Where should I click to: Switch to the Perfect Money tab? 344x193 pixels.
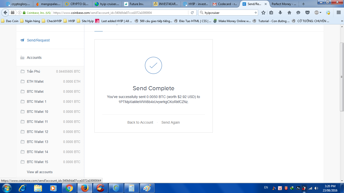pyautogui.click(x=284, y=4)
